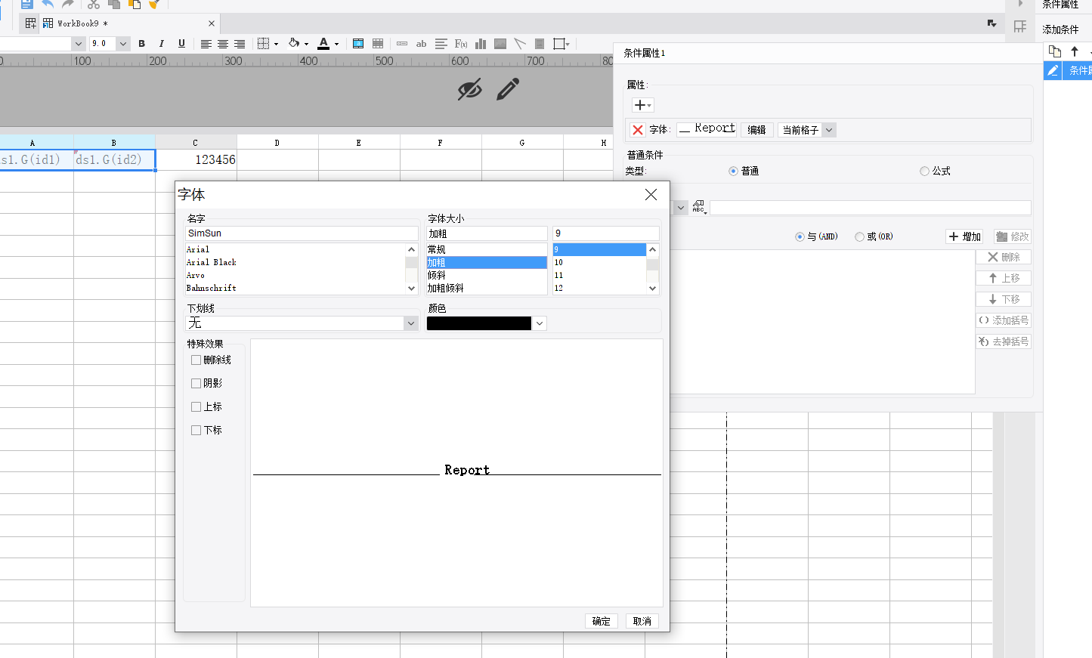The width and height of the screenshot is (1092, 658).
Task: Click the undo arrow in the top toolbar
Action: pyautogui.click(x=48, y=4)
